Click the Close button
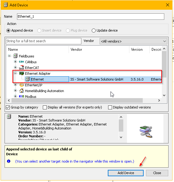 pyautogui.click(x=157, y=173)
